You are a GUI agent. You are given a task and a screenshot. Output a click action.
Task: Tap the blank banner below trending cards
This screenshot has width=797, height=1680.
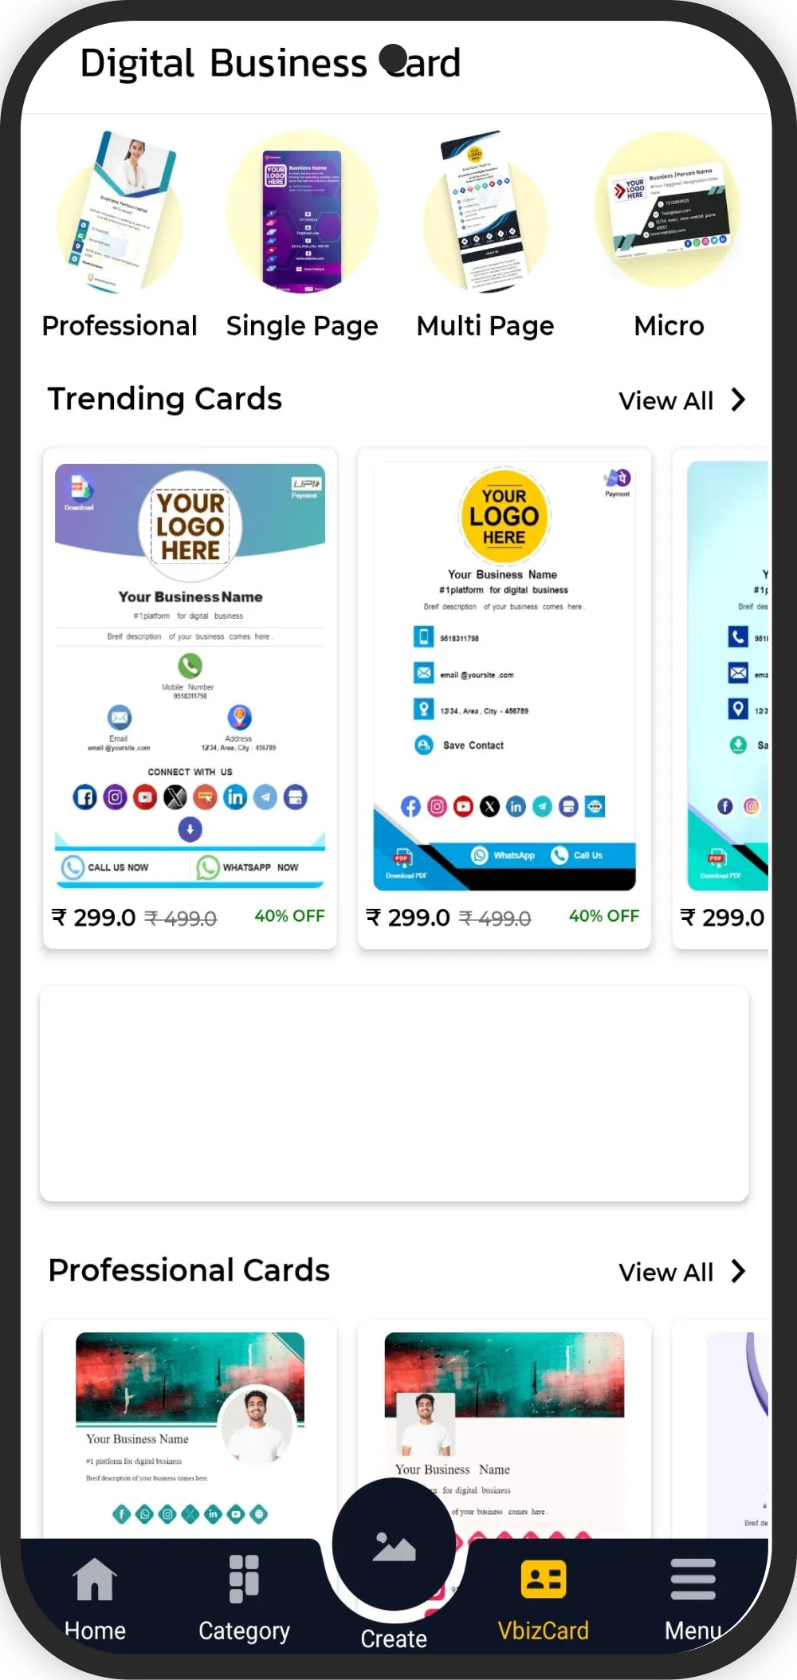[x=394, y=1093]
